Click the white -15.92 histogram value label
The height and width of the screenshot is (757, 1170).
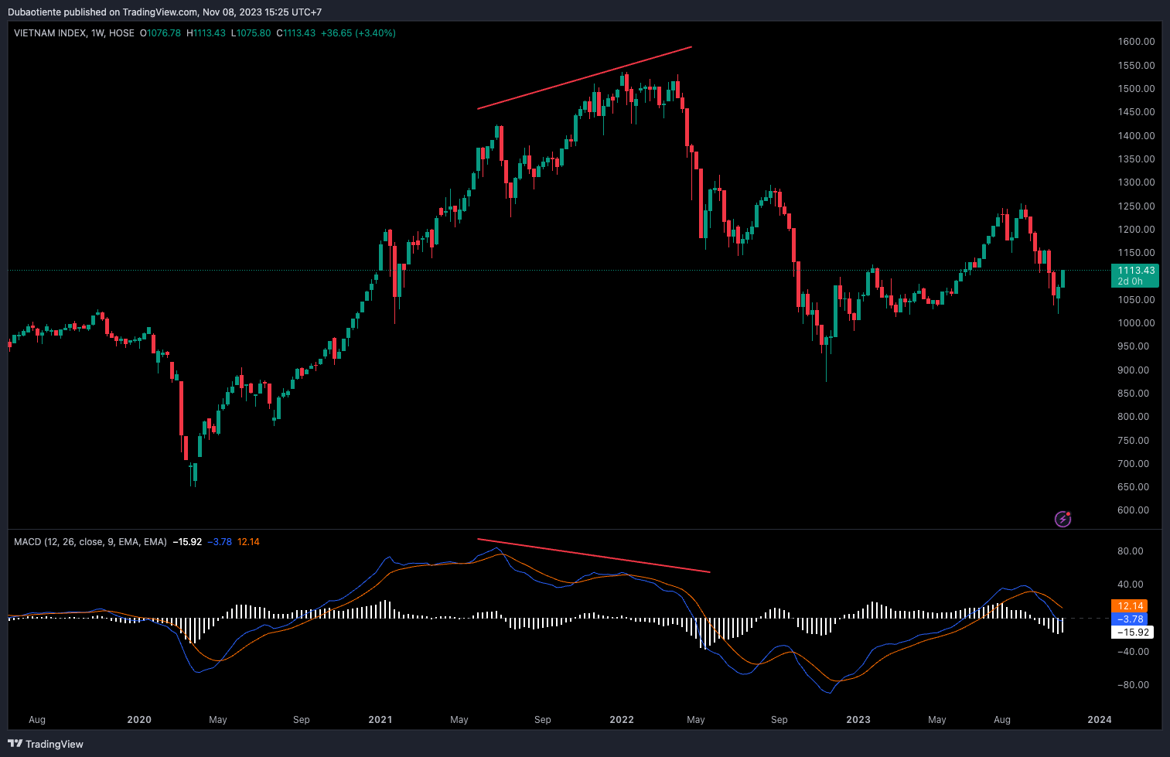1132,633
